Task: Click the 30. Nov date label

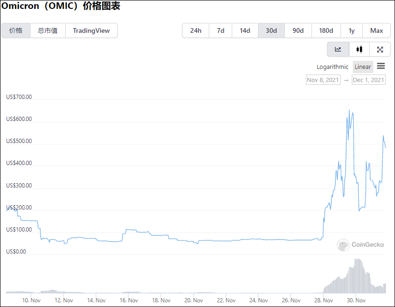Action: point(356,300)
